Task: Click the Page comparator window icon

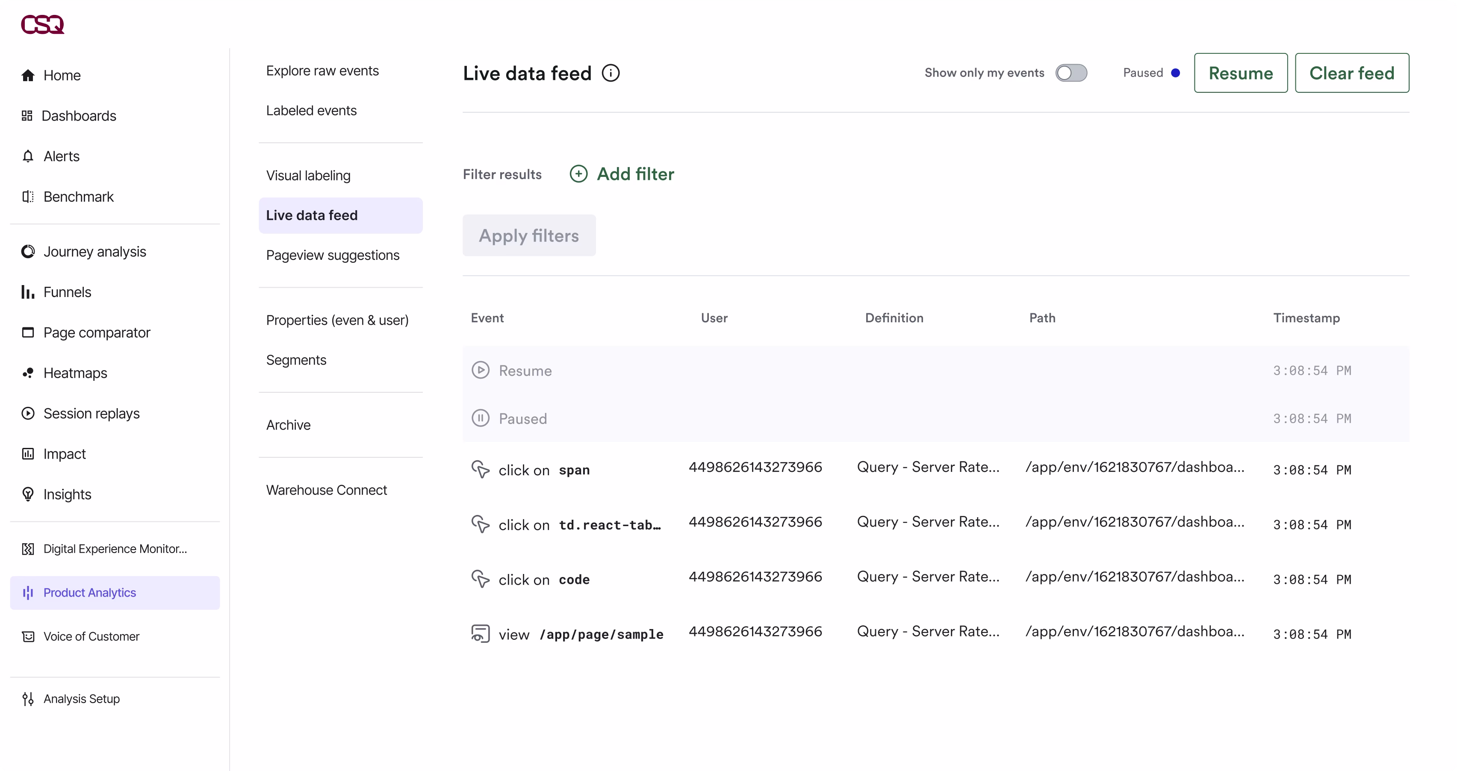Action: 28,333
